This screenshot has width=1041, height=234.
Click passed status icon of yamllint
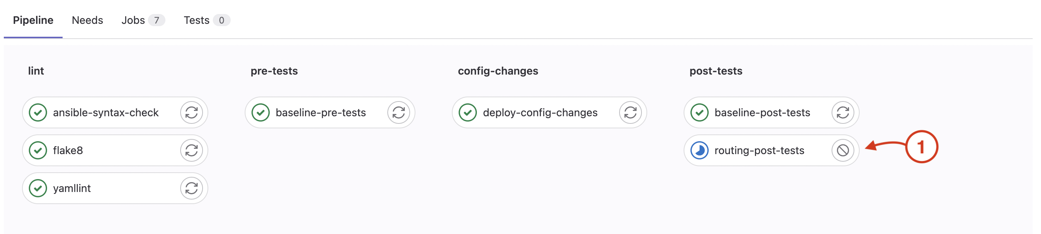(38, 189)
